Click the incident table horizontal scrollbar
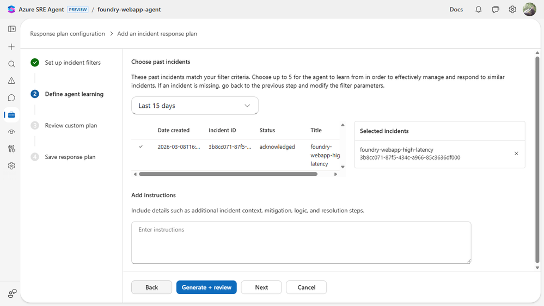544x306 pixels. pos(228,174)
